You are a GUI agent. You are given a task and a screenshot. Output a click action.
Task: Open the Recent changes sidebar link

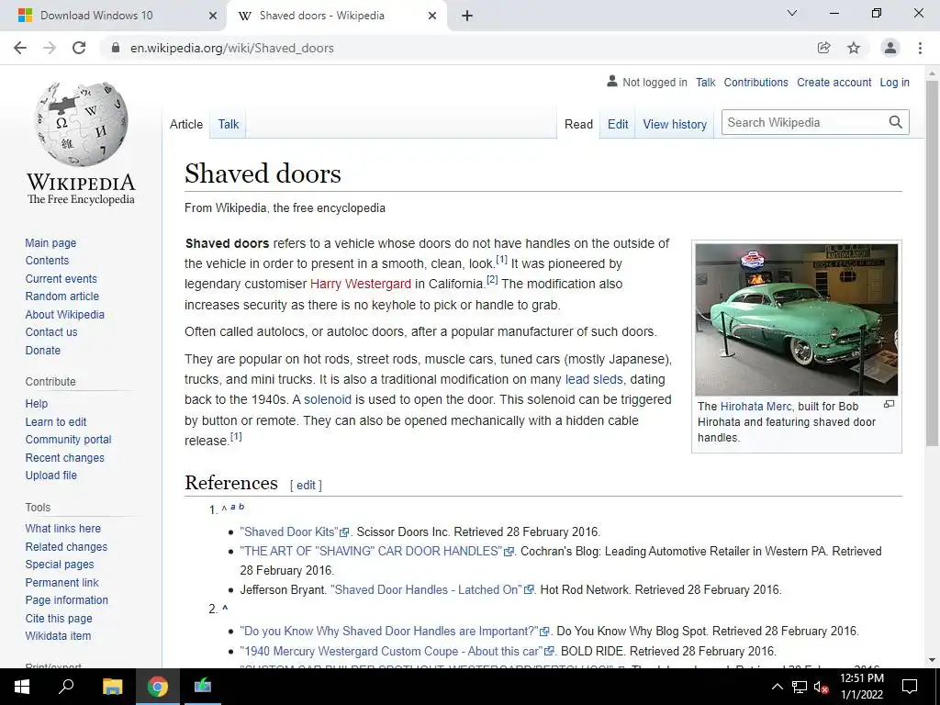[x=65, y=457]
